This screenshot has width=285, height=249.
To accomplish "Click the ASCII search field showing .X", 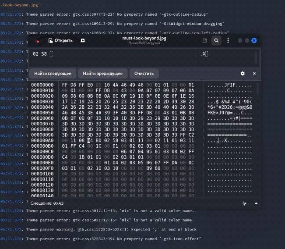I will [225, 58].
